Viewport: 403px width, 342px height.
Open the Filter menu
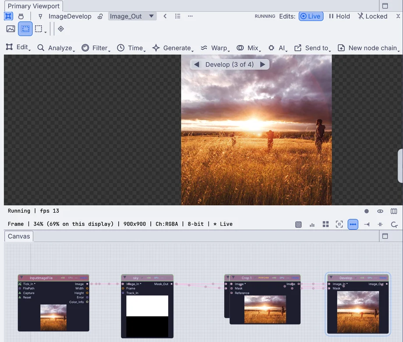pos(95,48)
